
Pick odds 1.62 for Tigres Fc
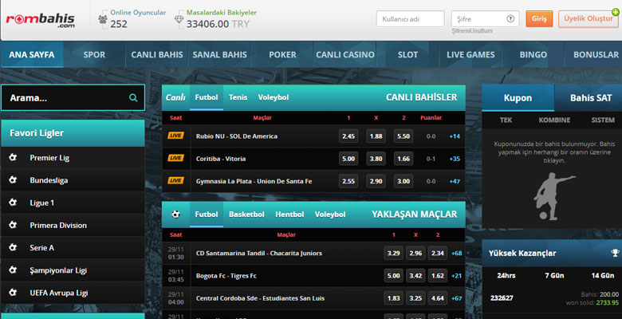click(x=438, y=276)
